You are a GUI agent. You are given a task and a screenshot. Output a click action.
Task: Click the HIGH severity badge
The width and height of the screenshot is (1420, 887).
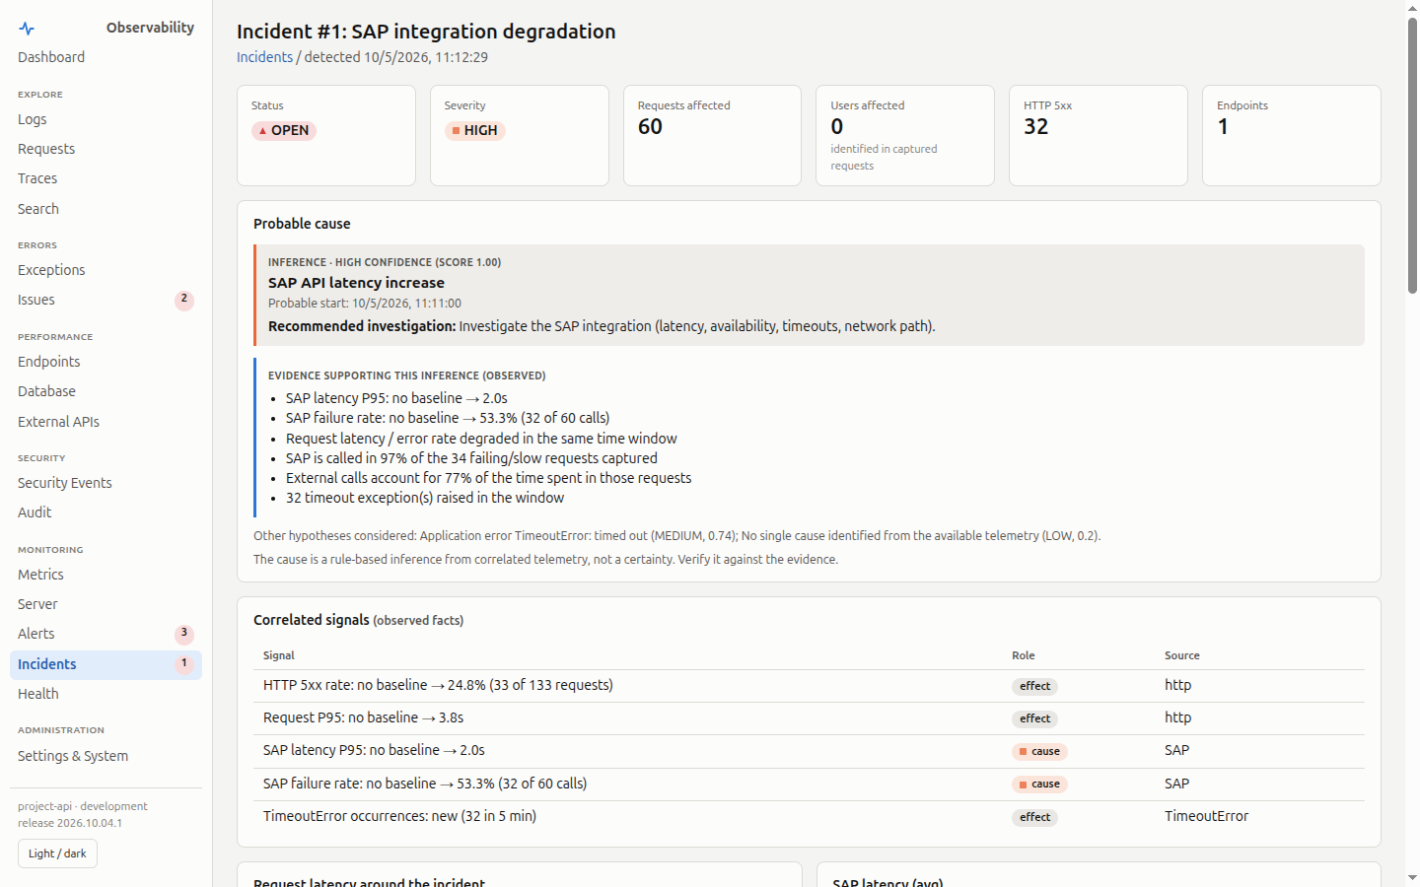(475, 130)
